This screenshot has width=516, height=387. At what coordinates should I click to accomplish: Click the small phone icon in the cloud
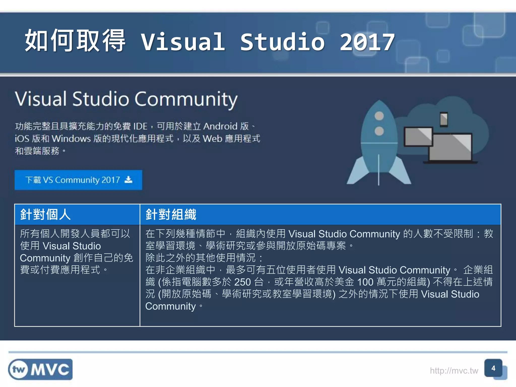pyautogui.click(x=444, y=120)
